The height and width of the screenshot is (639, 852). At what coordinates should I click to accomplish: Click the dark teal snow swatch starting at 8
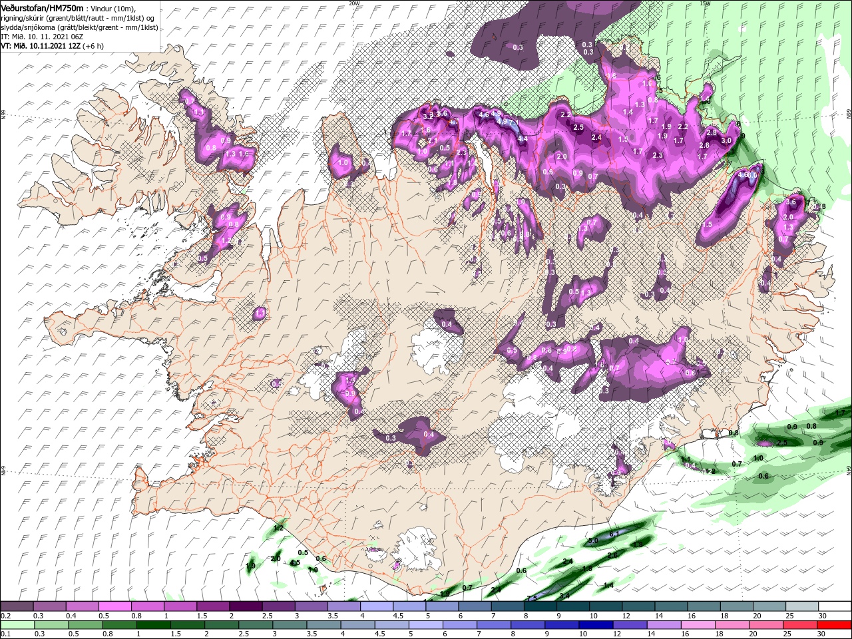tap(540, 607)
